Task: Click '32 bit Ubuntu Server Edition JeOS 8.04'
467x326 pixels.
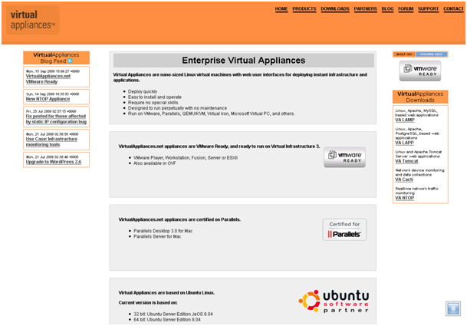Action: (x=173, y=314)
